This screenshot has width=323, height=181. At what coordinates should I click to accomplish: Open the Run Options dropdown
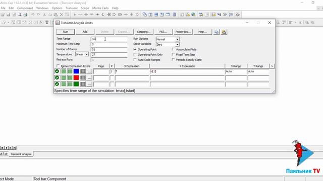point(177,39)
